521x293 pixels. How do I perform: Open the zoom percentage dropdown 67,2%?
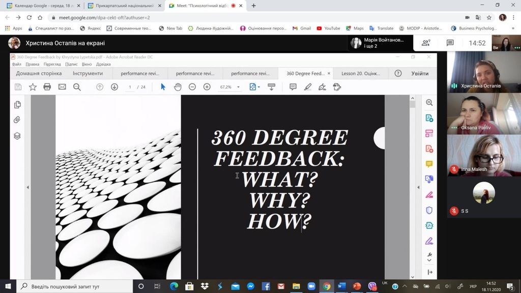tap(230, 87)
